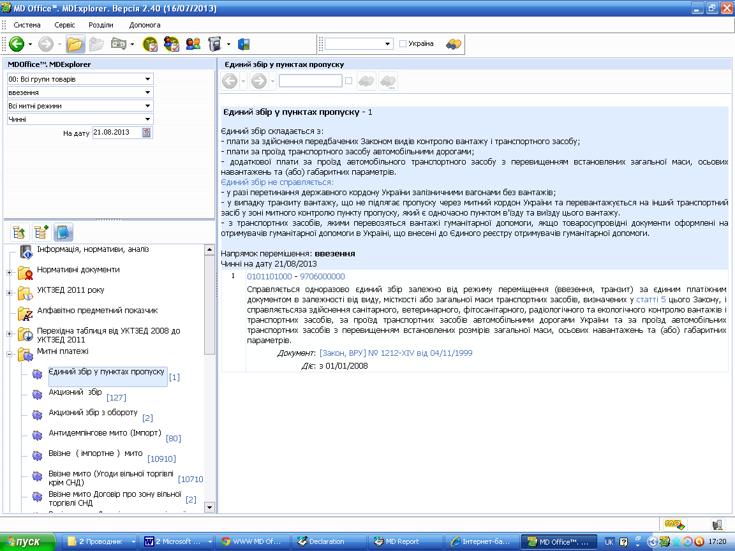Click the yellow clipboard checklist toolbar icon

(x=150, y=44)
